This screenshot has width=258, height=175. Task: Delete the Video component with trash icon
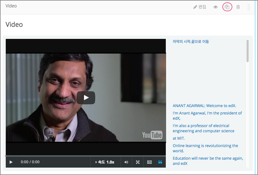pyautogui.click(x=238, y=7)
